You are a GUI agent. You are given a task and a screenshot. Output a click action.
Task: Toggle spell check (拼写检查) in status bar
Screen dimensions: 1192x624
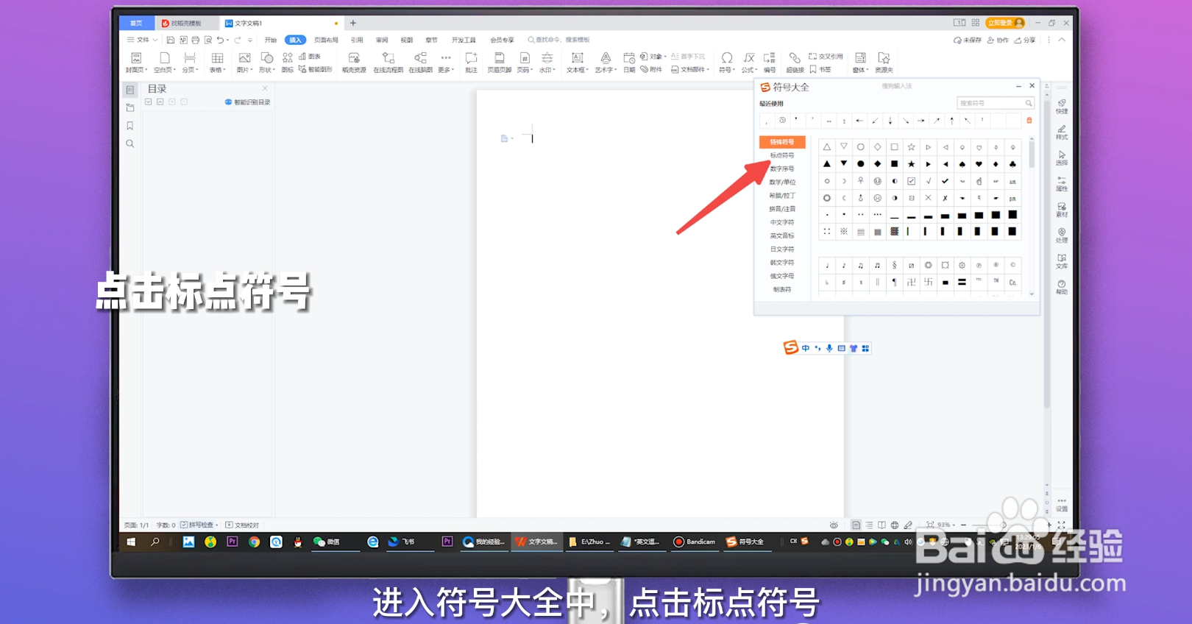[x=200, y=525]
